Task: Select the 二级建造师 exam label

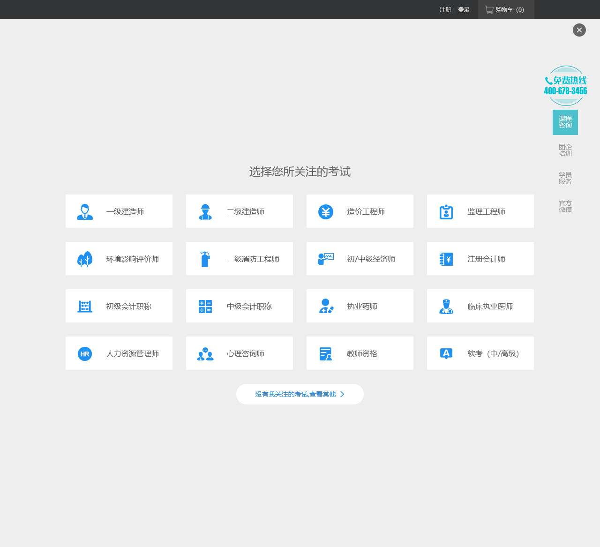Action: tap(246, 212)
